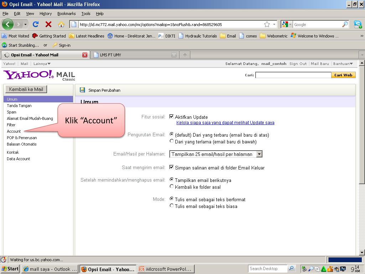This screenshot has width=365, height=274.
Task: Click in the Search Desktop field
Action: click(x=268, y=268)
